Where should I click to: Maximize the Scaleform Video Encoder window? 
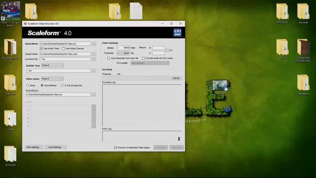click(171, 24)
